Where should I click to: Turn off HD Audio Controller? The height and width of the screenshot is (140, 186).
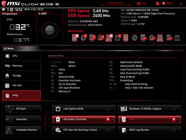click(x=110, y=120)
